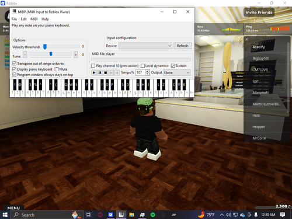Open the Device dropdown list
The height and width of the screenshot is (219, 292).
tap(145, 46)
